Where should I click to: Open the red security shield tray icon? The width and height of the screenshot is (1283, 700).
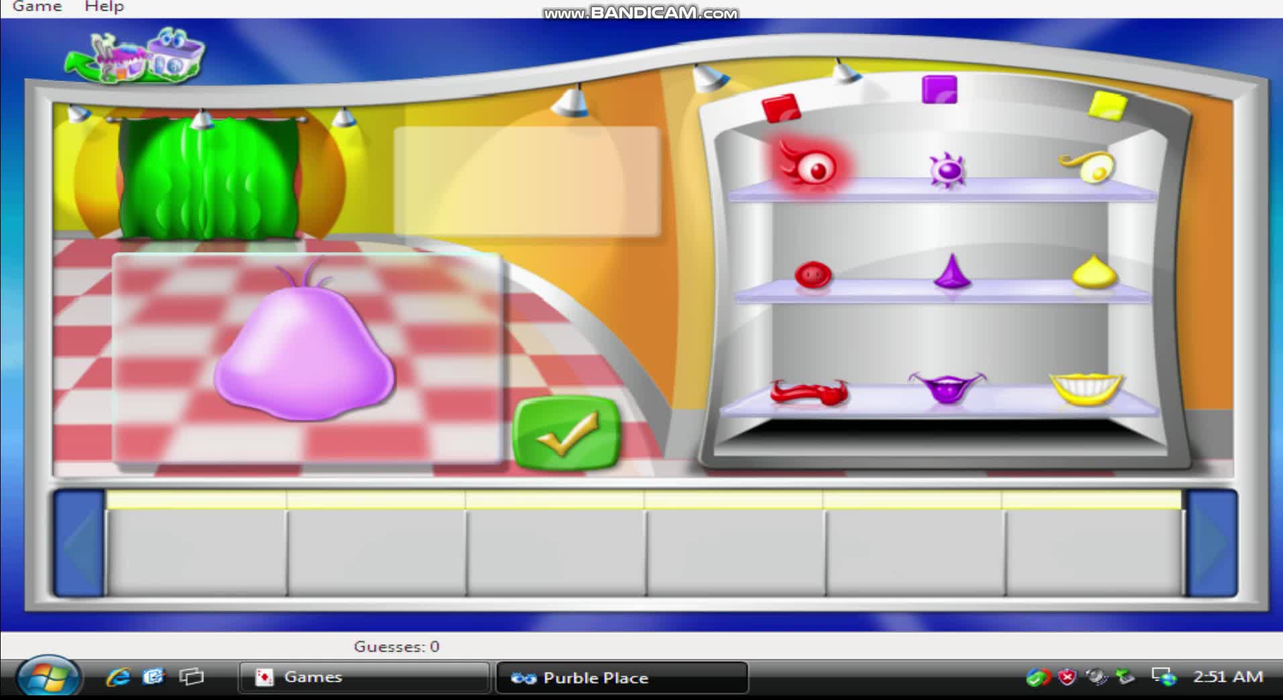click(1067, 677)
